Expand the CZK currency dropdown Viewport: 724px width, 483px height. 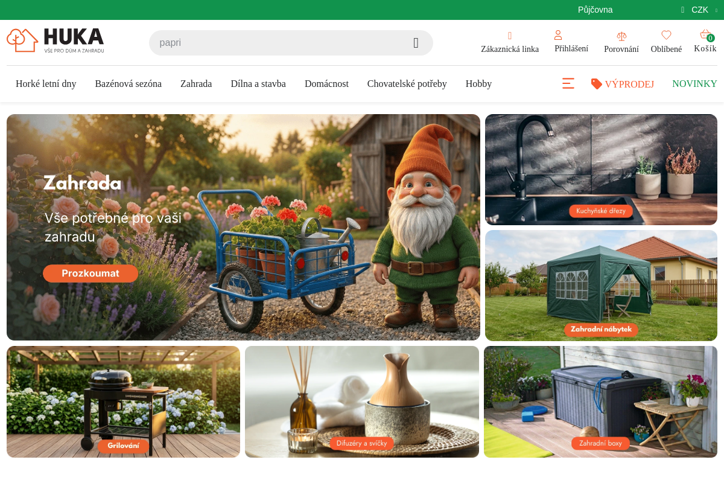(700, 10)
